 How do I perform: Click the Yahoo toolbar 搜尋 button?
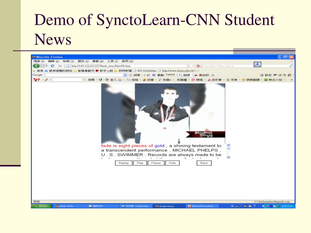click(91, 80)
